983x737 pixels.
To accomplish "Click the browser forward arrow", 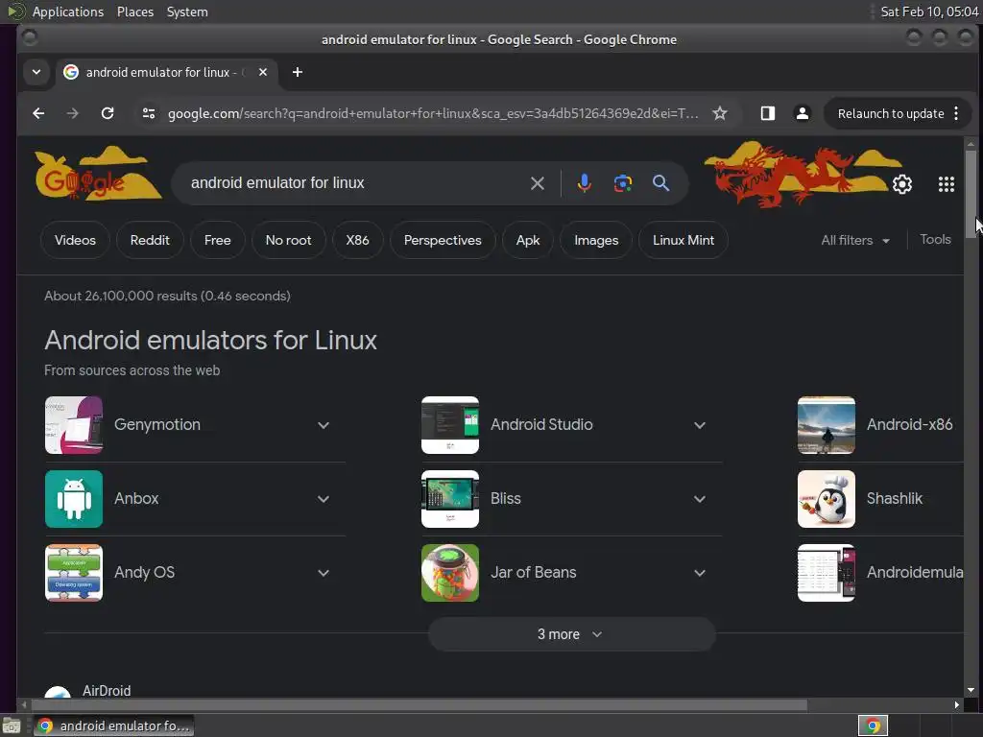I will [x=73, y=113].
